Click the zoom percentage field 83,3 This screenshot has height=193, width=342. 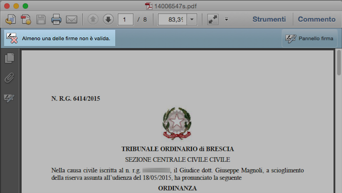172,19
